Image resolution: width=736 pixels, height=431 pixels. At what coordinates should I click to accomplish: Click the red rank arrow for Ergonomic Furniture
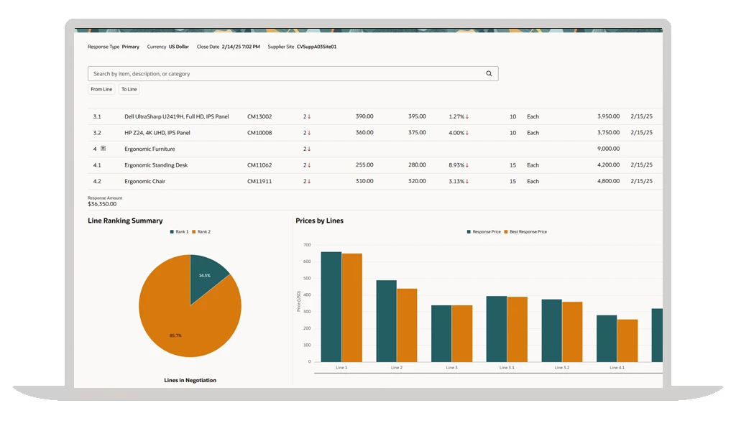coord(309,149)
